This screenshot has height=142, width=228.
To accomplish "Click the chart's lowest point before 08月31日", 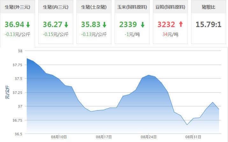I will pos(187,125).
